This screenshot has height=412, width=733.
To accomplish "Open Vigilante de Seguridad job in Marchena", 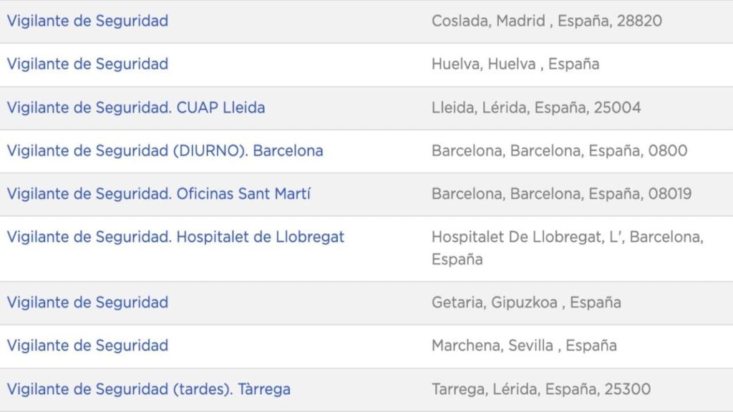I will point(87,345).
